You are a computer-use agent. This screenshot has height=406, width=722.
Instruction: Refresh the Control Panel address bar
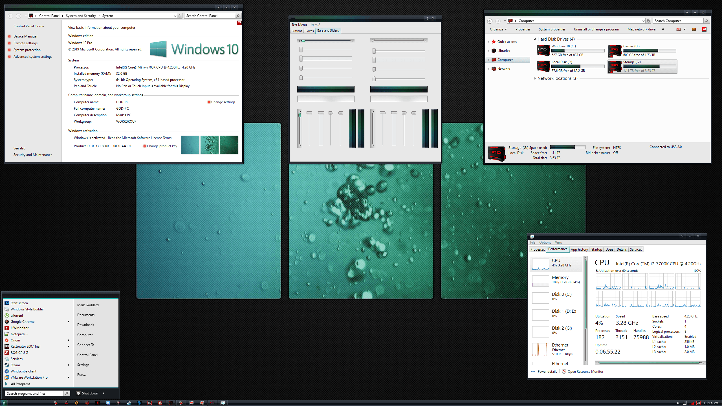coord(180,16)
